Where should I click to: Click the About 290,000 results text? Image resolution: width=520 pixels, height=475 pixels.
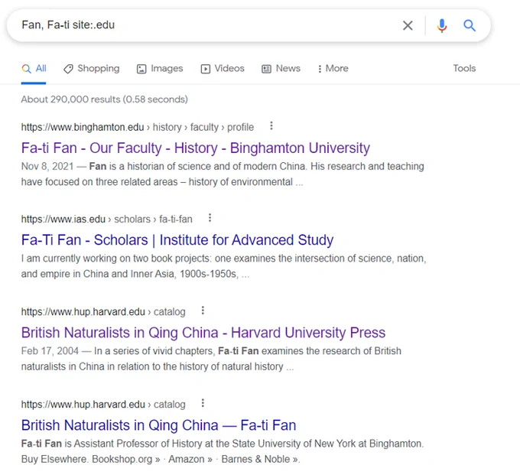tap(105, 99)
